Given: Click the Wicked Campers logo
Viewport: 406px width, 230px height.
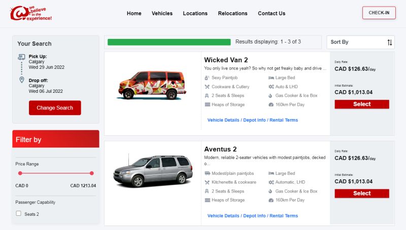Looking at the screenshot, I should 31,13.
